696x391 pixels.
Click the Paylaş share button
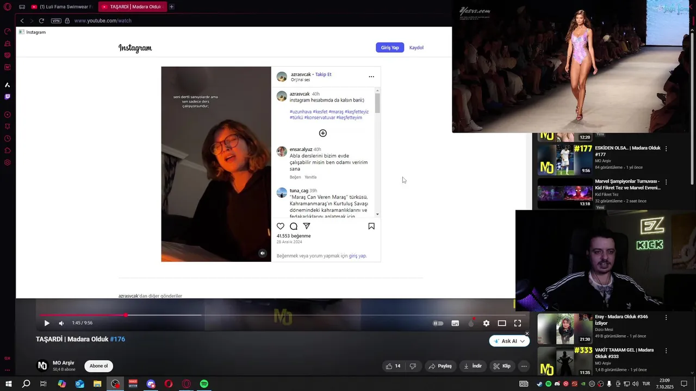(440, 366)
